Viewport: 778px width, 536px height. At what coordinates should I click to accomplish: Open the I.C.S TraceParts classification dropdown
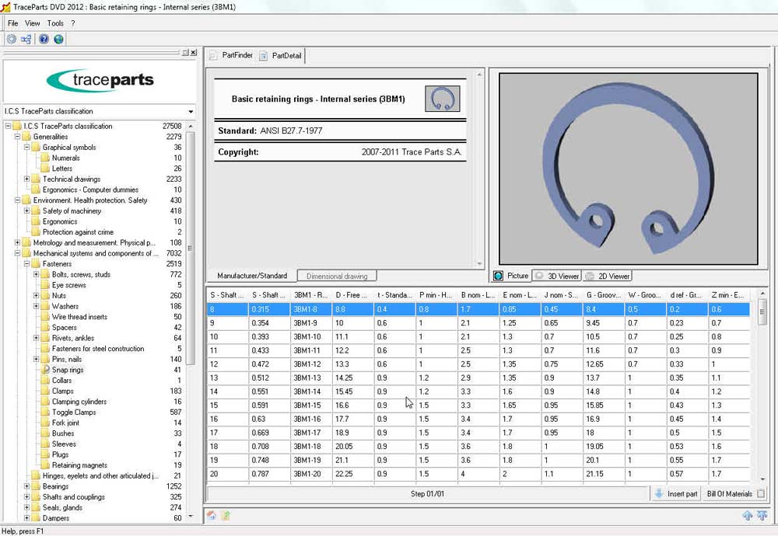coord(191,111)
